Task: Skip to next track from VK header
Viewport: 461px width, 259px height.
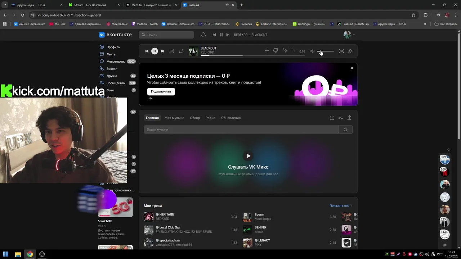Action: click(x=228, y=35)
